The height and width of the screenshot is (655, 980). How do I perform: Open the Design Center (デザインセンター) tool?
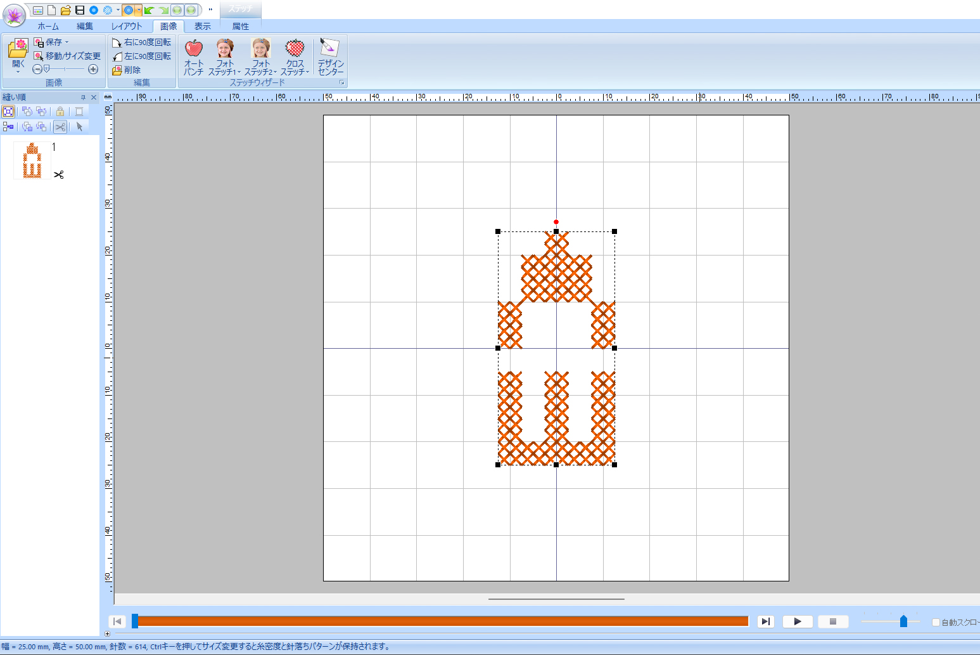tap(330, 56)
